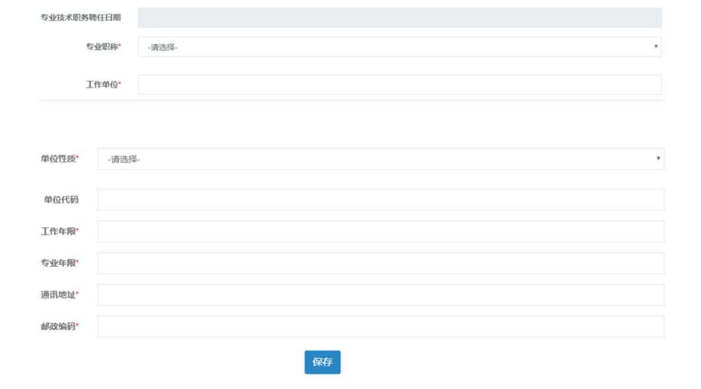The image size is (701, 389).
Task: Select the 通讯地址 input field
Action: pyautogui.click(x=380, y=295)
